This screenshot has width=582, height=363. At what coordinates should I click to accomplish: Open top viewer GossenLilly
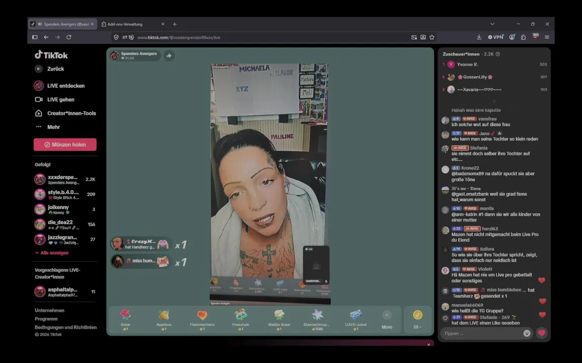495,77
